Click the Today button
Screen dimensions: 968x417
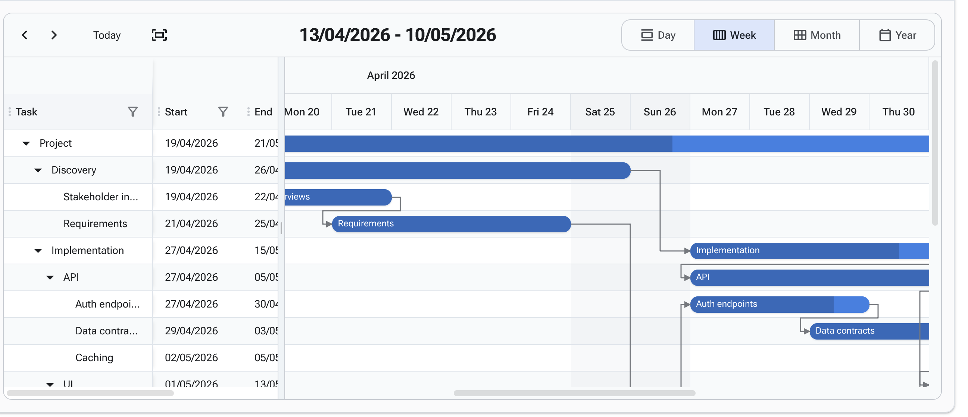tap(107, 35)
